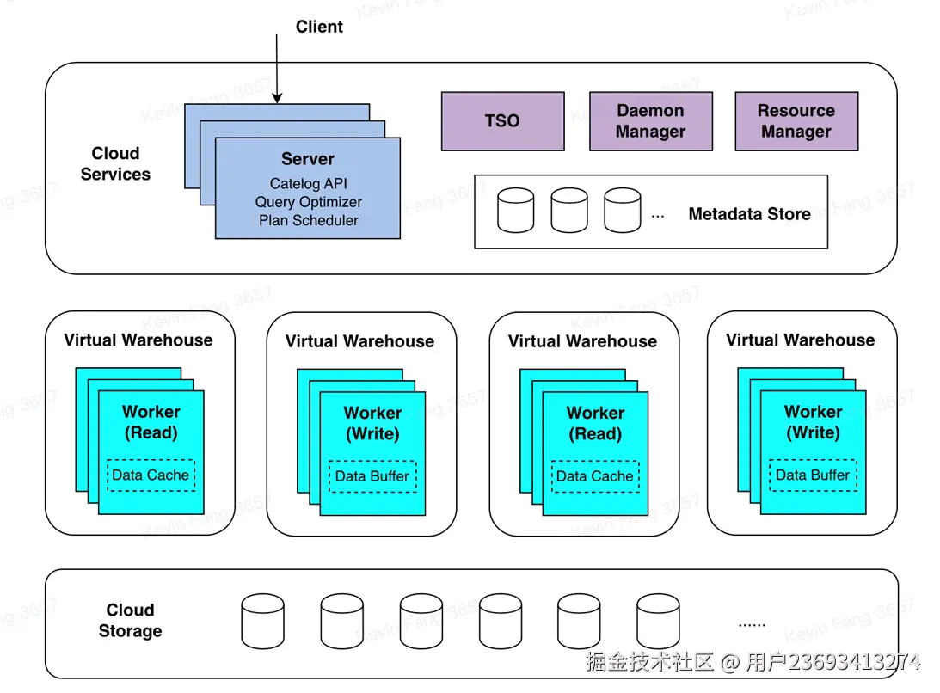Click the Catelog API text inside Server
Viewport: 940px width, 693px height.
308,183
